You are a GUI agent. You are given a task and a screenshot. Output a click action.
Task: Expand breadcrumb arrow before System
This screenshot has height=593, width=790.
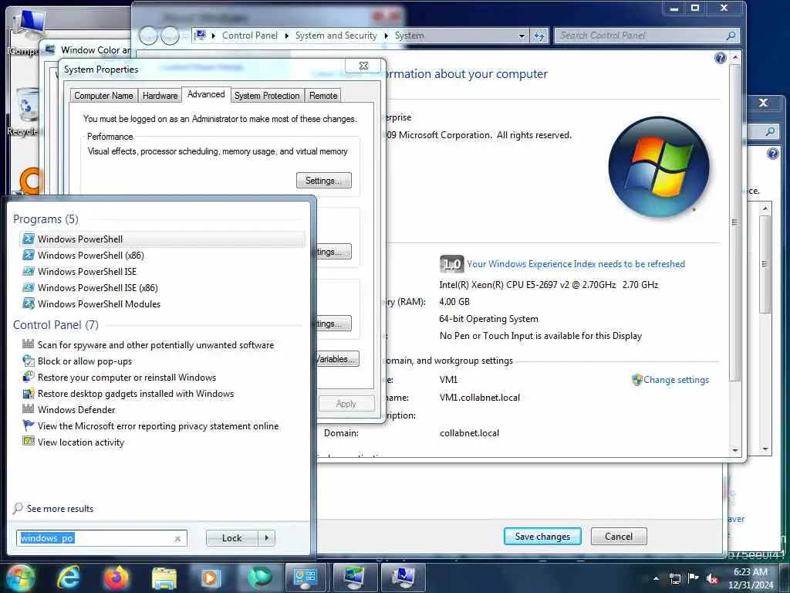pos(386,36)
